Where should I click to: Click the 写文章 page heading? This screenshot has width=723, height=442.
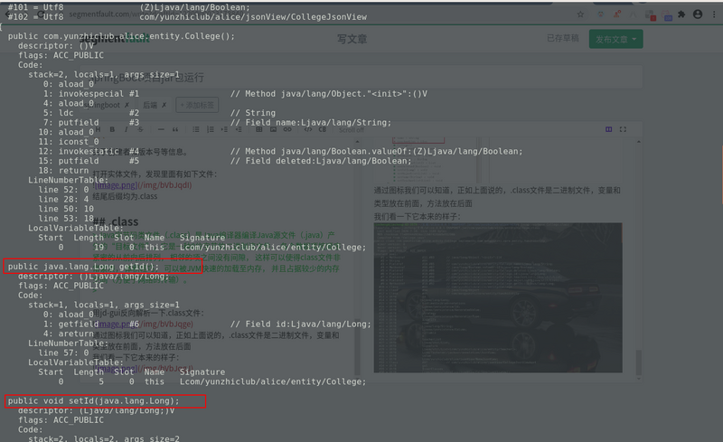(x=352, y=39)
